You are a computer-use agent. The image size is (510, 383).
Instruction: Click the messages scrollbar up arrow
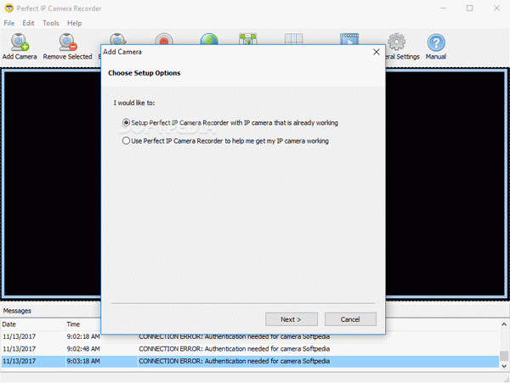pos(504,324)
